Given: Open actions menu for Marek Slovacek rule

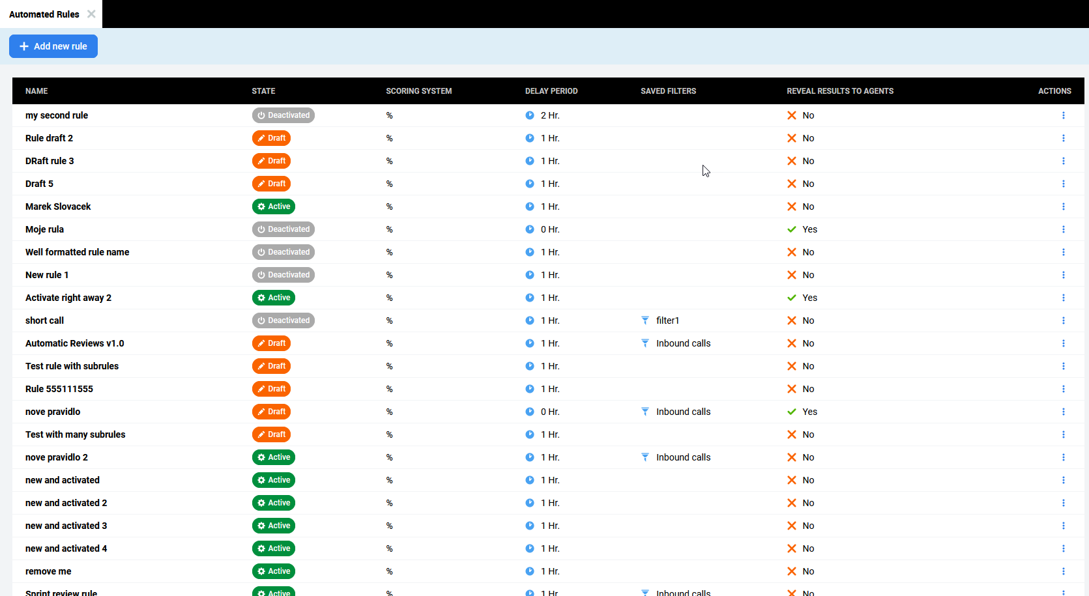Looking at the screenshot, I should click(x=1063, y=206).
